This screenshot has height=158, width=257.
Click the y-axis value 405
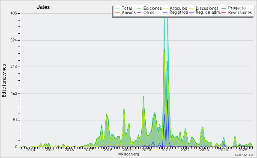pos(14,13)
